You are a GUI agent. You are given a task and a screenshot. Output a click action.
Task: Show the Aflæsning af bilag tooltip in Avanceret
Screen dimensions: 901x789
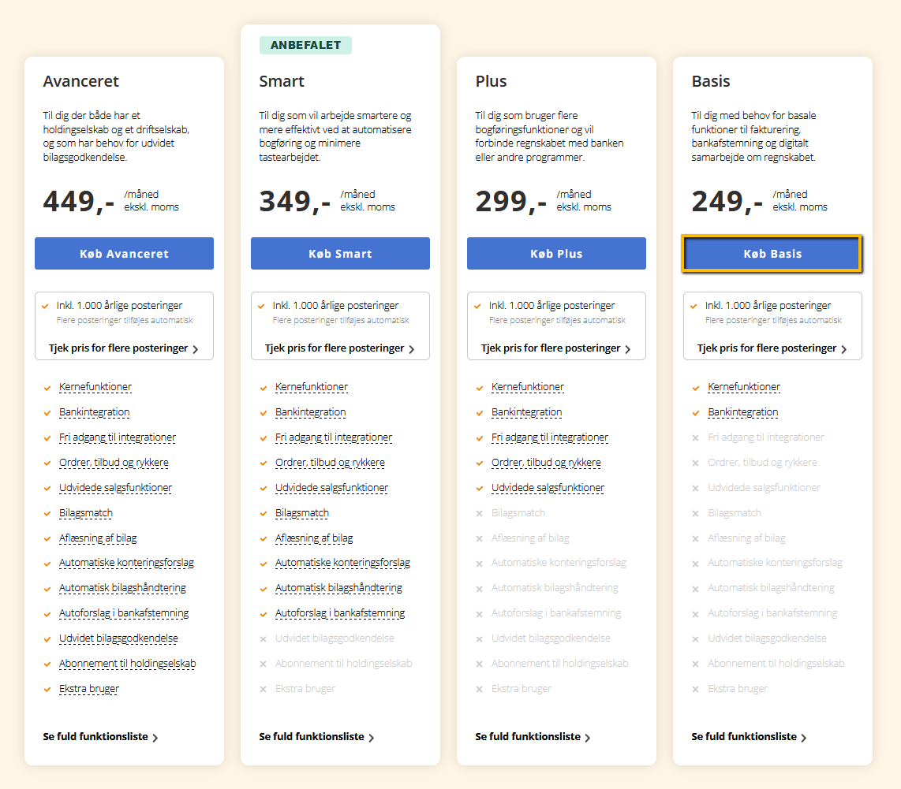click(98, 538)
